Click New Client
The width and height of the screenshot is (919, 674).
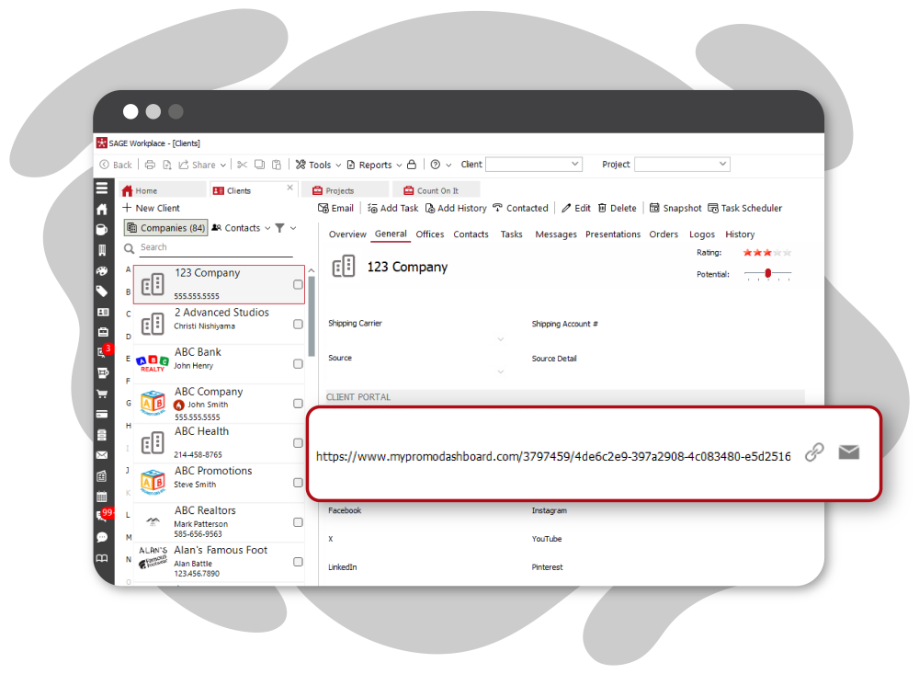coord(152,208)
